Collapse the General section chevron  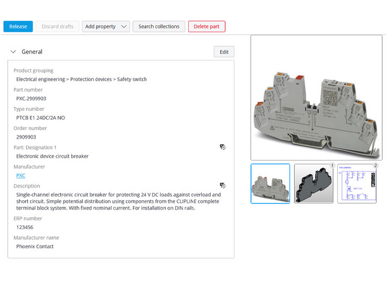(x=14, y=52)
